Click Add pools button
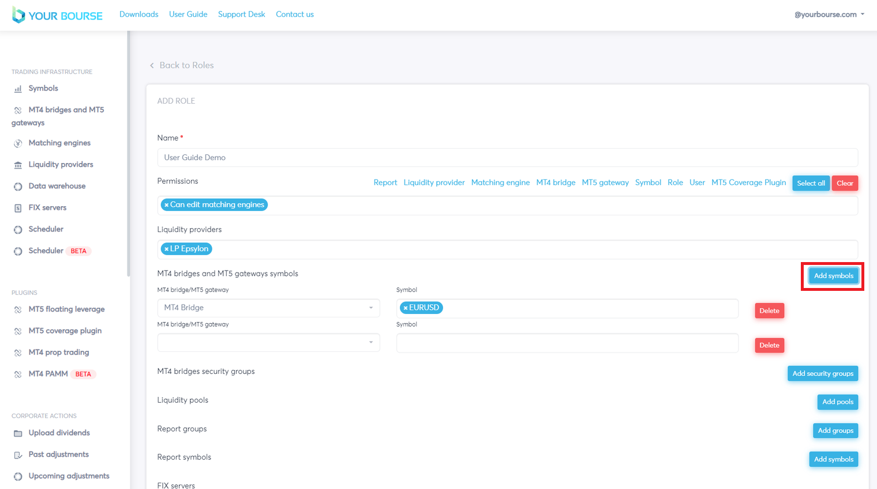877x489 pixels. coord(838,402)
